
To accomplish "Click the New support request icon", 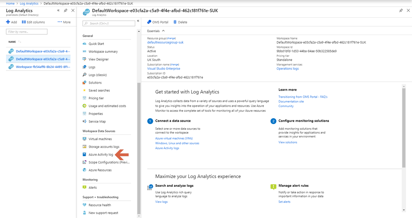I will click(85, 213).
